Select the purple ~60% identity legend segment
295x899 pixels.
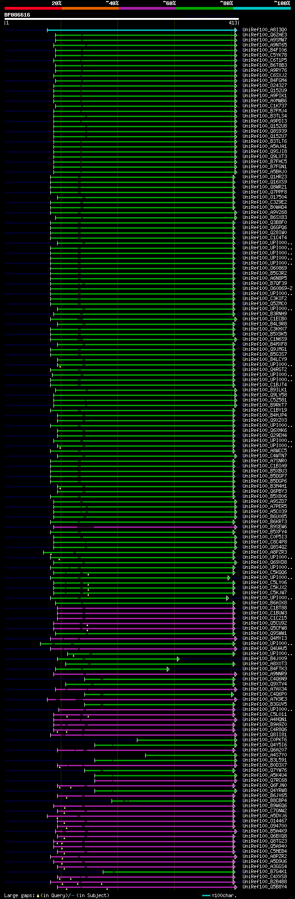coord(147,8)
